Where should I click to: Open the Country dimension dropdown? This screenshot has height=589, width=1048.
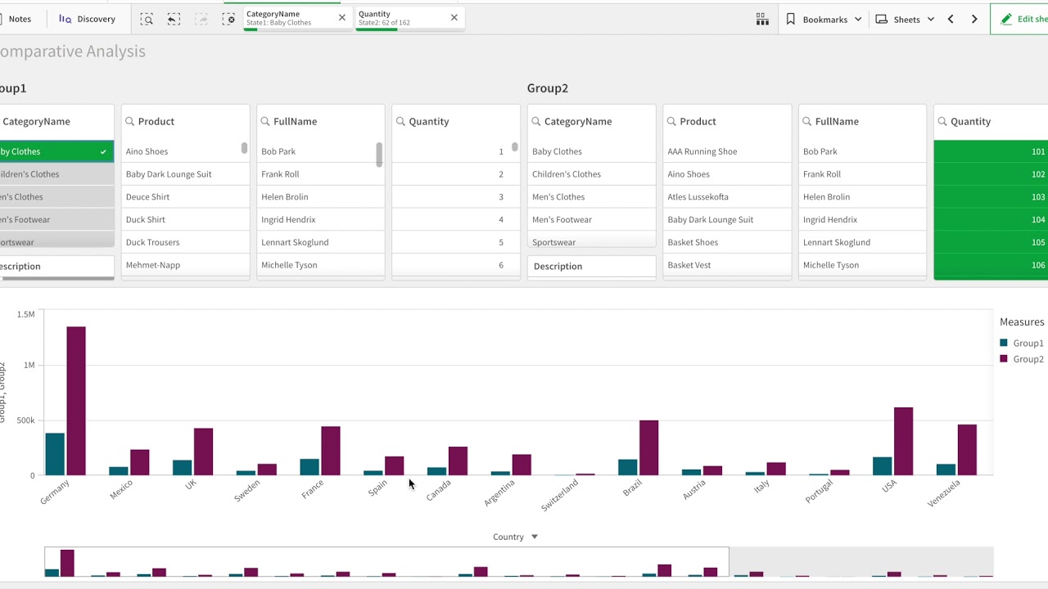pyautogui.click(x=516, y=537)
